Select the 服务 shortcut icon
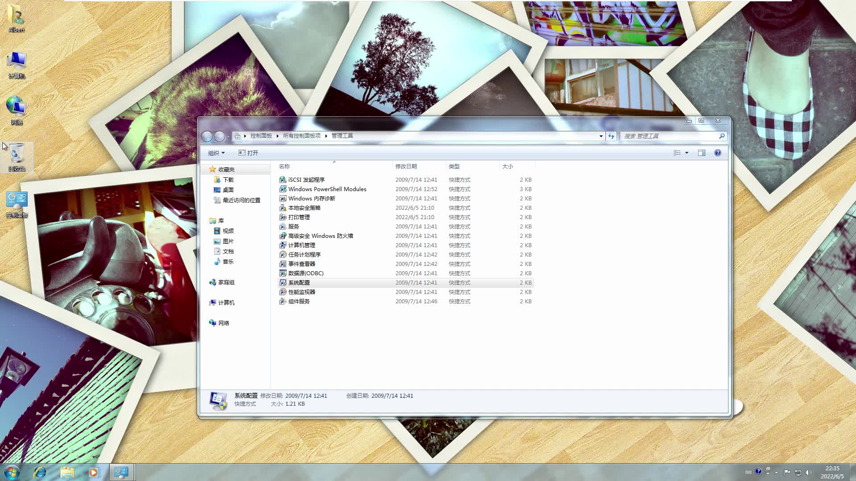Image resolution: width=856 pixels, height=481 pixels. (x=293, y=226)
